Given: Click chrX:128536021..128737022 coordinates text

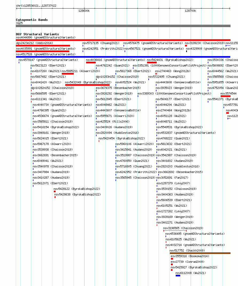Looking at the screenshot, I should point(36,6).
